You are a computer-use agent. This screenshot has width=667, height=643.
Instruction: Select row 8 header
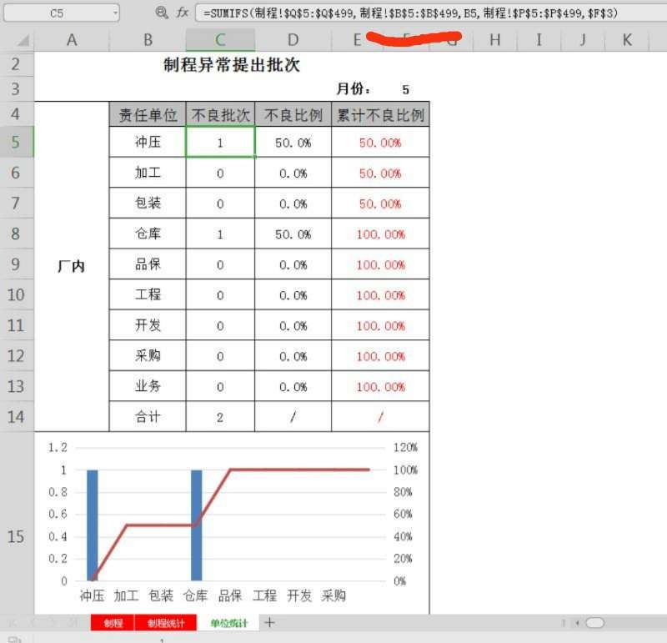coord(16,234)
